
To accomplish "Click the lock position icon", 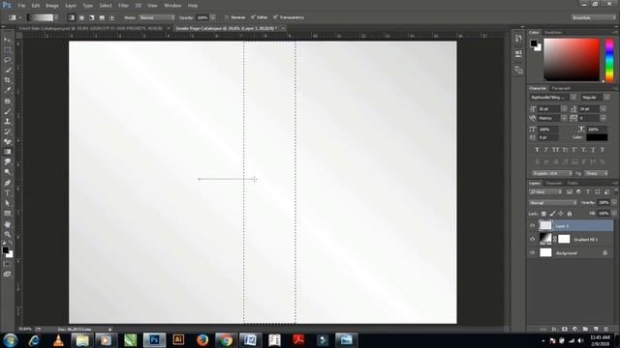I will (561, 214).
